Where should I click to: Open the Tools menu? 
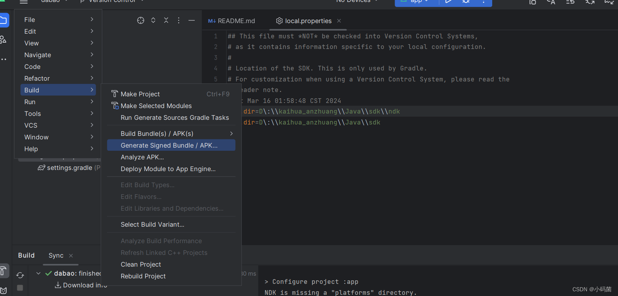58,114
